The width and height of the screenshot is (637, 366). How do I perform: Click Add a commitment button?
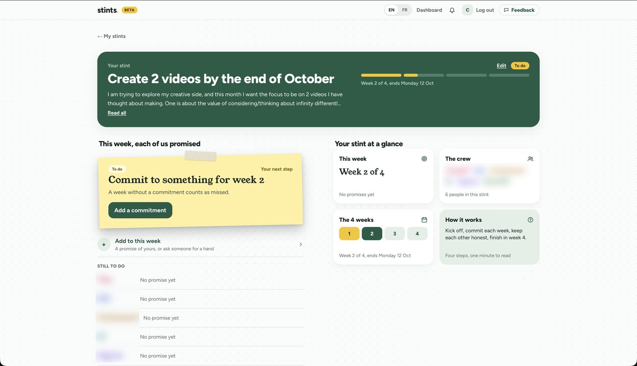pos(140,210)
